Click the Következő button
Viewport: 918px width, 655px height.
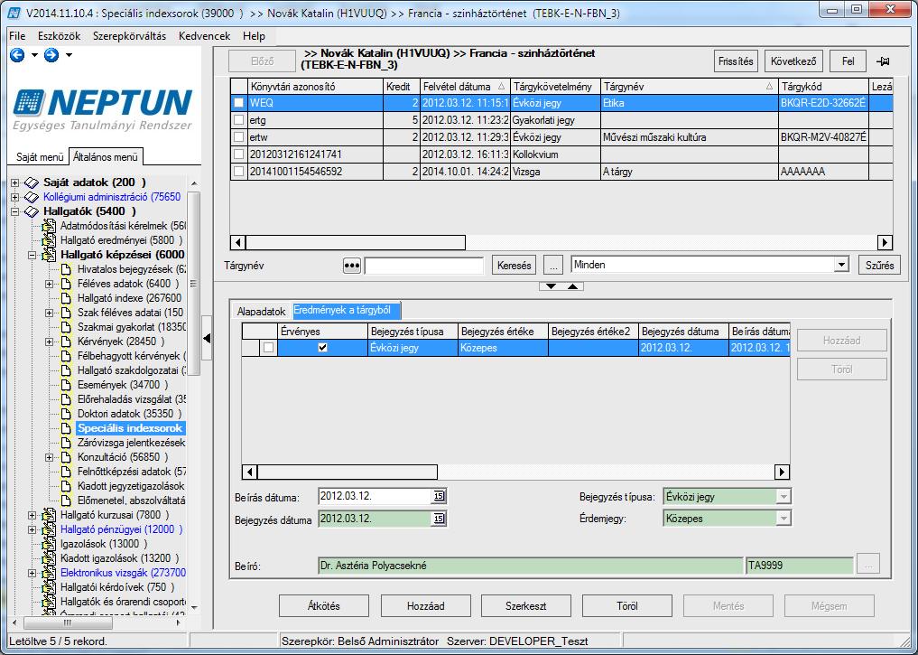(793, 61)
